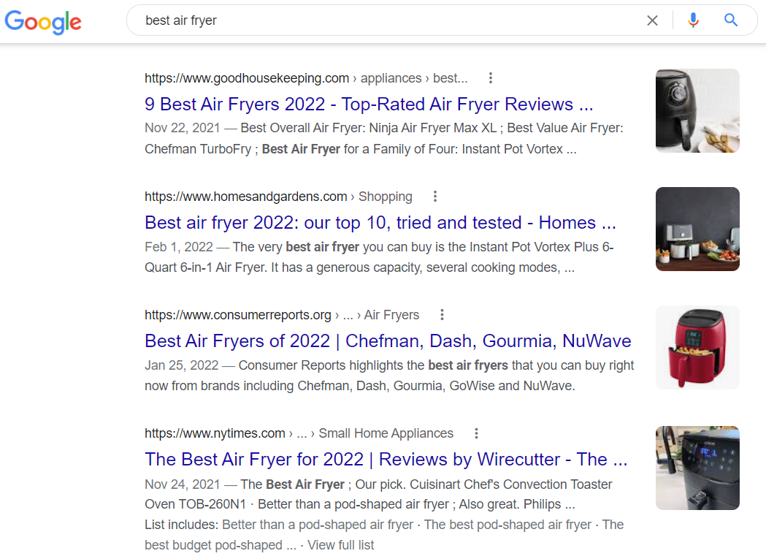Open the black air fryer thumbnail from Good Housekeeping
The image size is (766, 559).
pyautogui.click(x=697, y=110)
